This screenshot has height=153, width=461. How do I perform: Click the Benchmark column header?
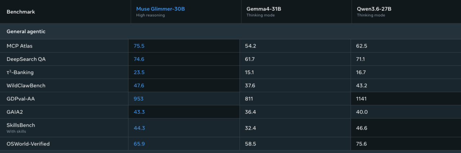(x=21, y=12)
